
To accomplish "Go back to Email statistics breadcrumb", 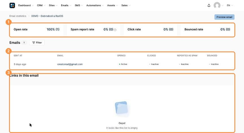I will point(18,16).
